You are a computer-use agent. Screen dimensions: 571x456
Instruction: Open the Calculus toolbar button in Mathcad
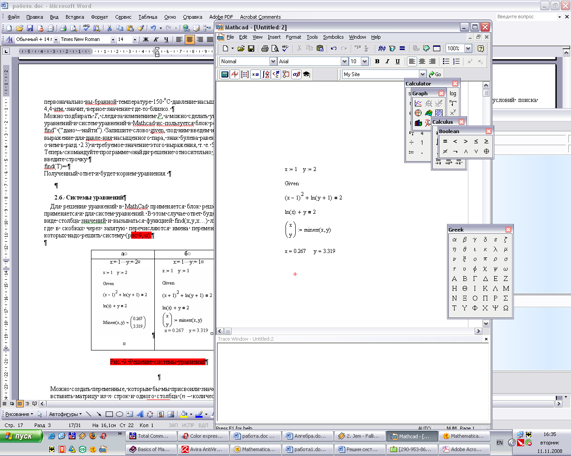pyautogui.click(x=266, y=74)
